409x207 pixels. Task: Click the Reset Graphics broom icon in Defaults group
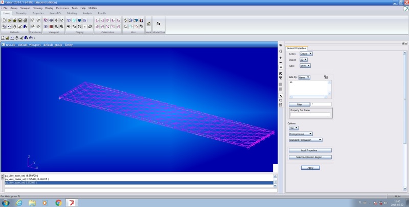click(20, 27)
